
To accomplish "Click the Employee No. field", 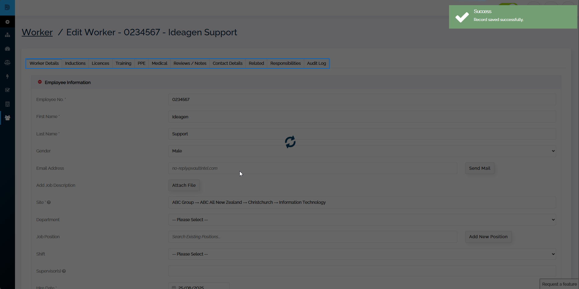I will pos(362,99).
